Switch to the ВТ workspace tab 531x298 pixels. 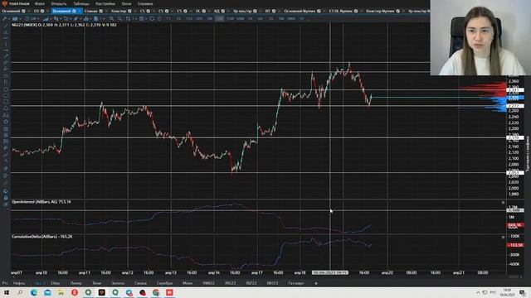click(267, 11)
